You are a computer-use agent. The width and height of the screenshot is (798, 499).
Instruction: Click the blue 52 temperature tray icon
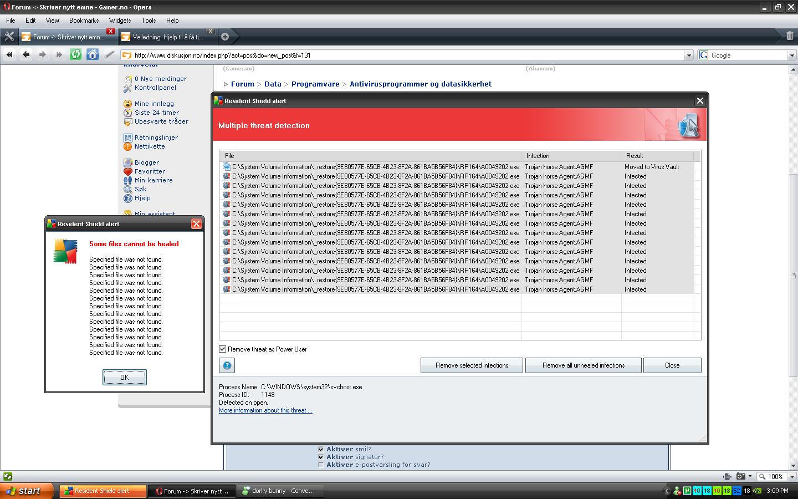pos(736,491)
